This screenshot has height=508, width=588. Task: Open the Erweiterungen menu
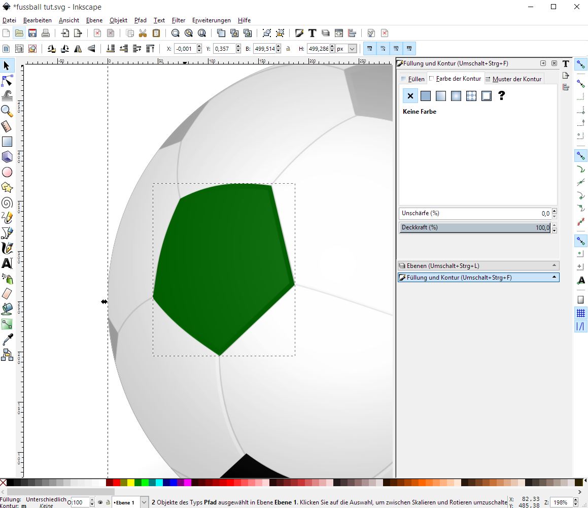pos(211,20)
